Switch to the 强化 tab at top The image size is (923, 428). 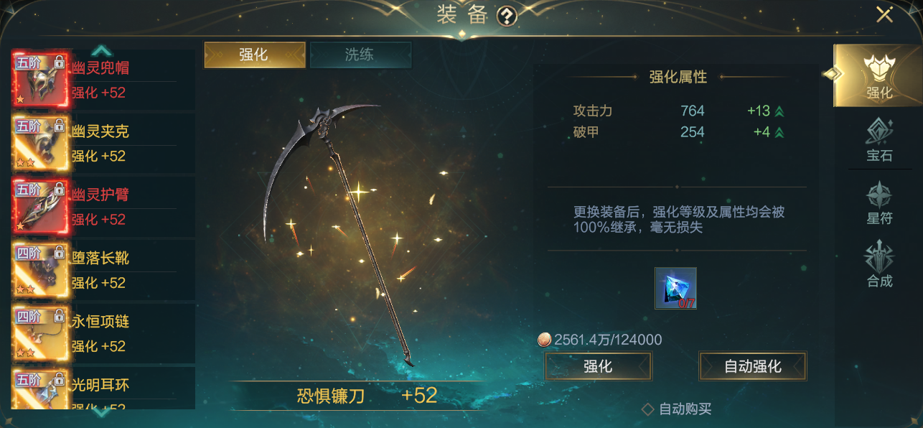[255, 55]
